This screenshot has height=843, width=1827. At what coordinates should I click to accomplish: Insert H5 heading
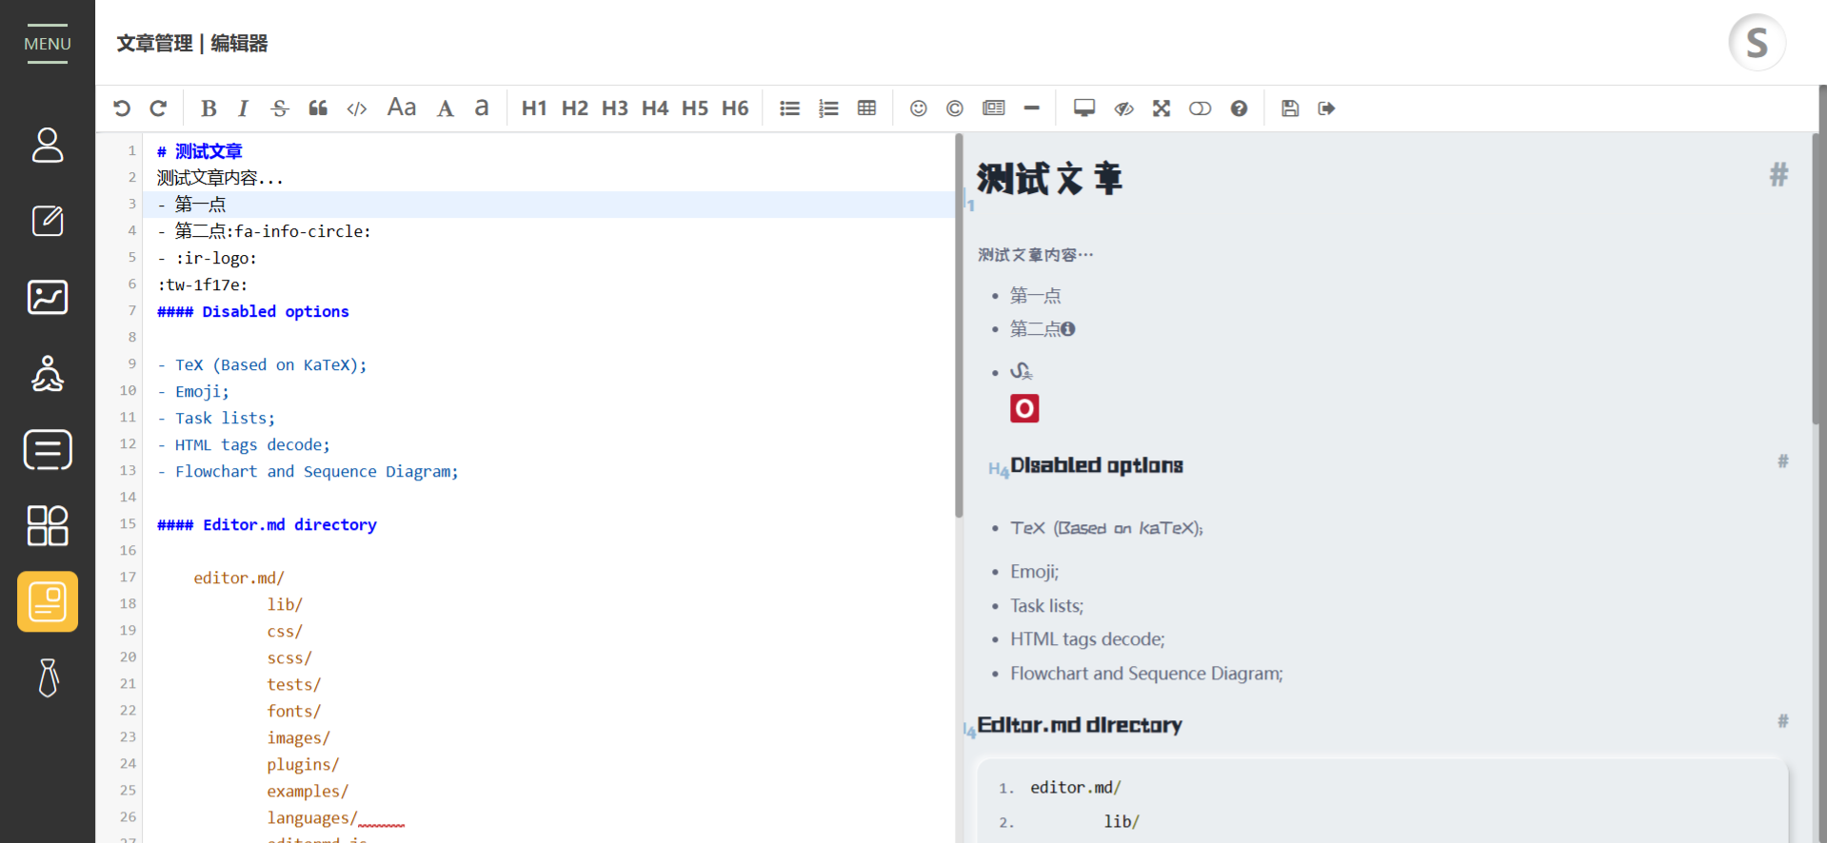[694, 108]
